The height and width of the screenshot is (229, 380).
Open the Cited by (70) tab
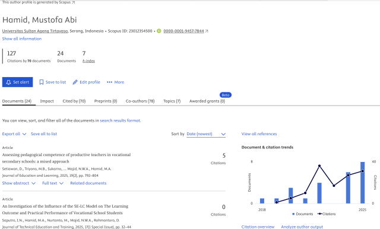pos(74,101)
